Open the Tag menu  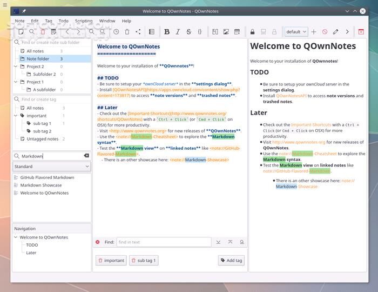pos(49,21)
